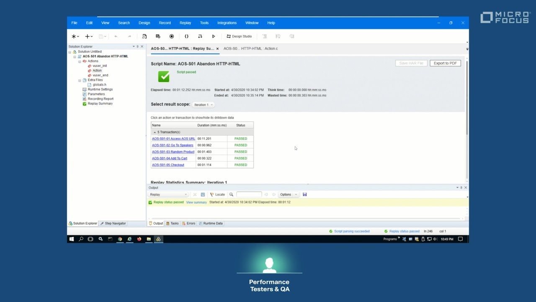The image size is (536, 302).
Task: Open the AOS-S01-01 Access AOS URL transaction
Action: coord(173,139)
